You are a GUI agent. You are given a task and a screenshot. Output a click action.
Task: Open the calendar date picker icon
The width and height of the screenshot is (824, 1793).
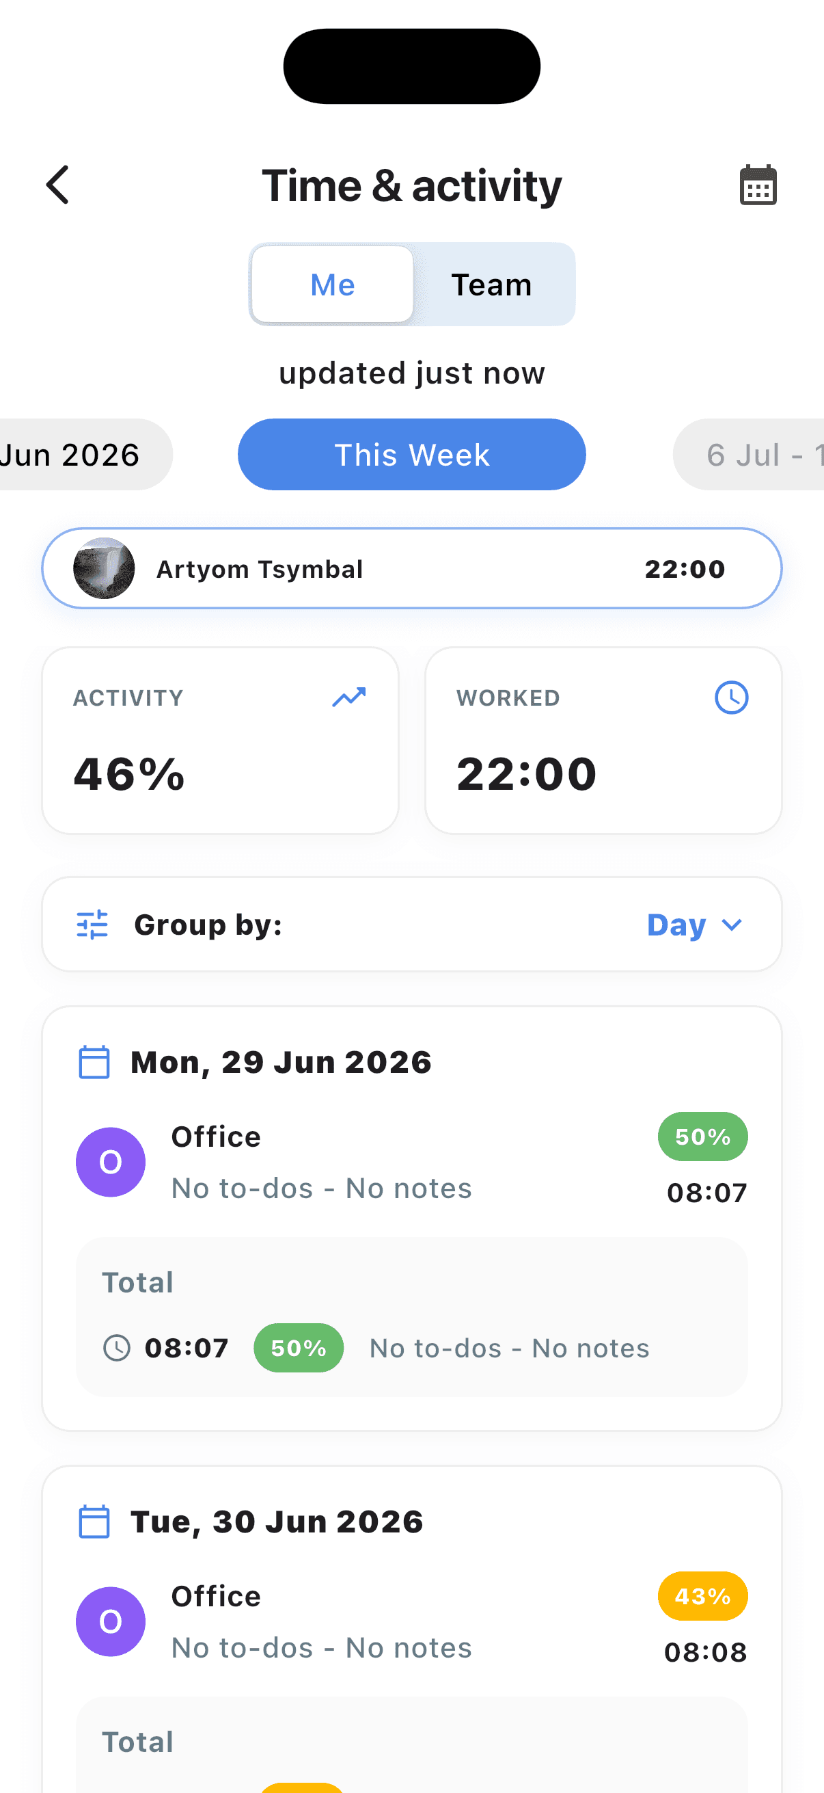(758, 185)
